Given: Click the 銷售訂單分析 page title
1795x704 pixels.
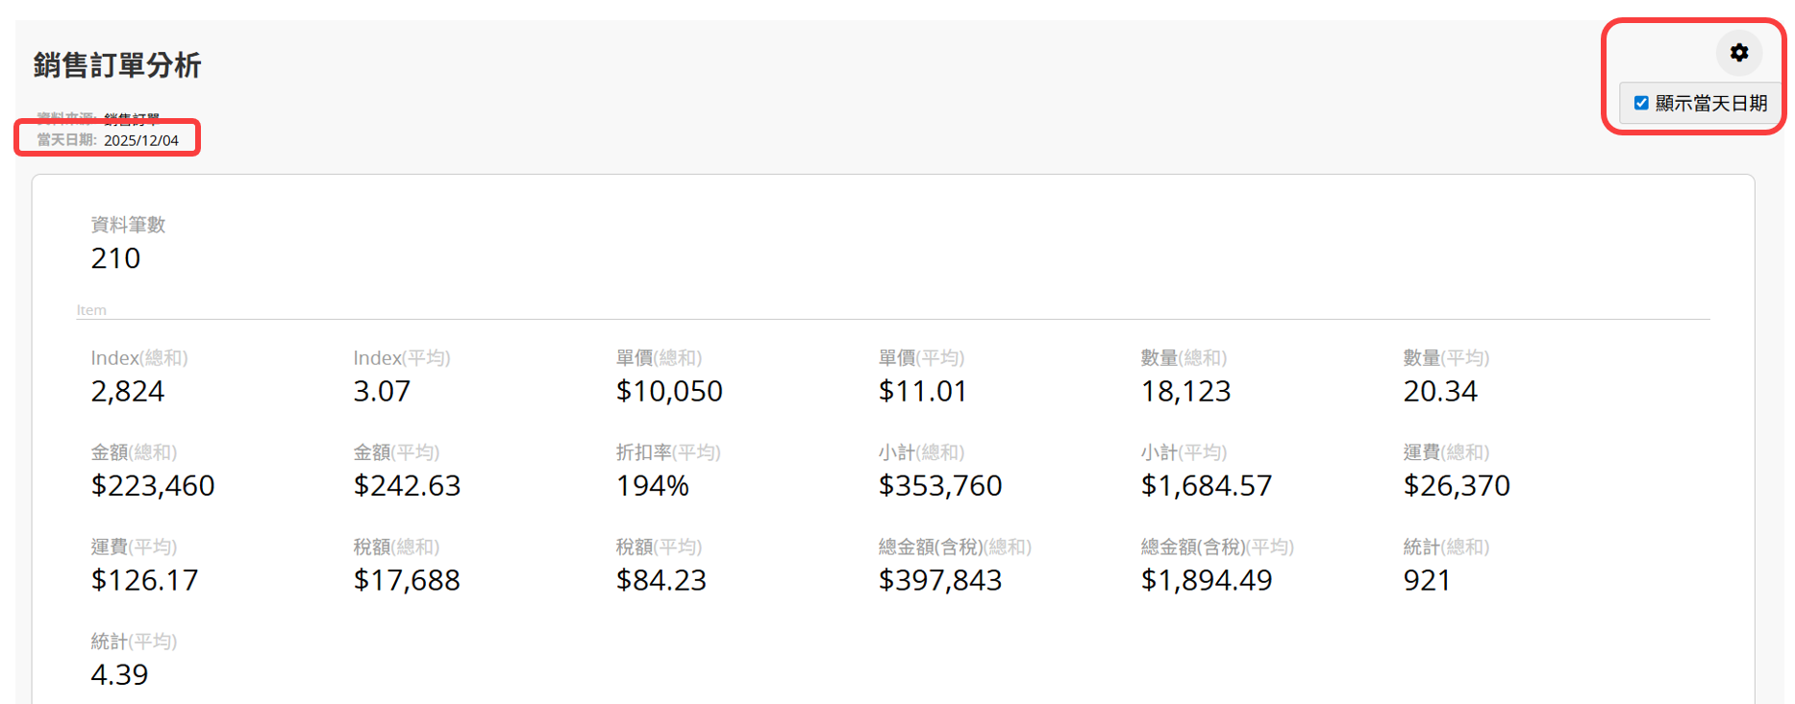Looking at the screenshot, I should [117, 65].
